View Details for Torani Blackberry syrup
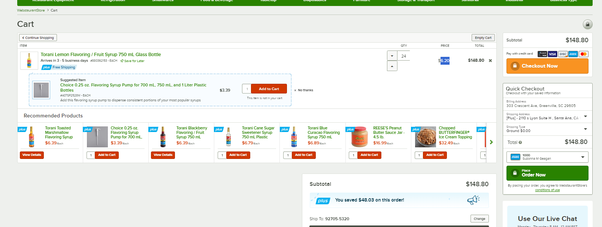602x227 pixels. coord(163,155)
